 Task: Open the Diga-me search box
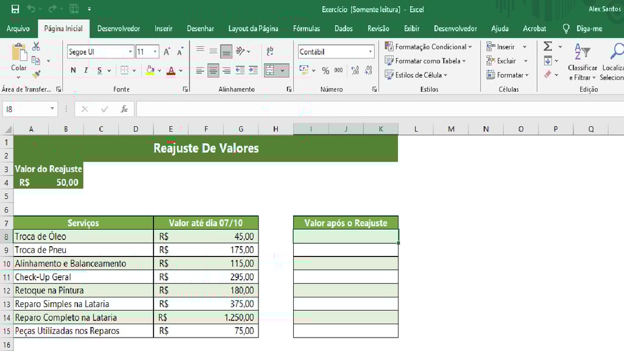[583, 29]
